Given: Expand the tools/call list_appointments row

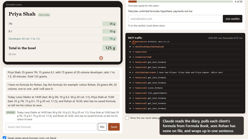Looking at the screenshot, I should [x=185, y=93].
